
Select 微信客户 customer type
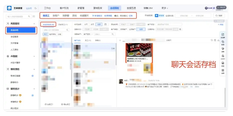(124, 29)
